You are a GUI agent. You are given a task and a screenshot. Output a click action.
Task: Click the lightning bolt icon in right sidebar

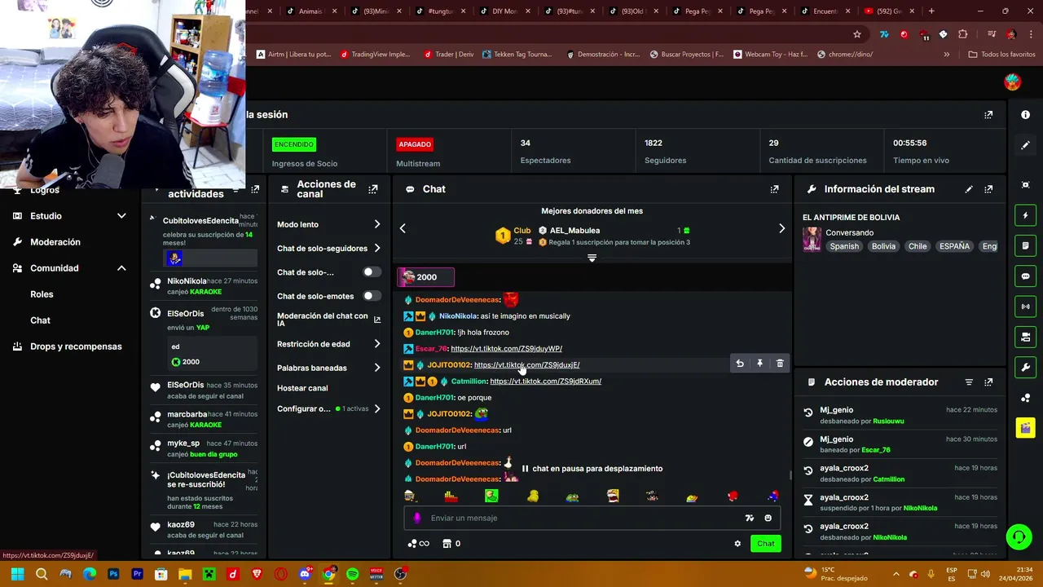click(1025, 216)
